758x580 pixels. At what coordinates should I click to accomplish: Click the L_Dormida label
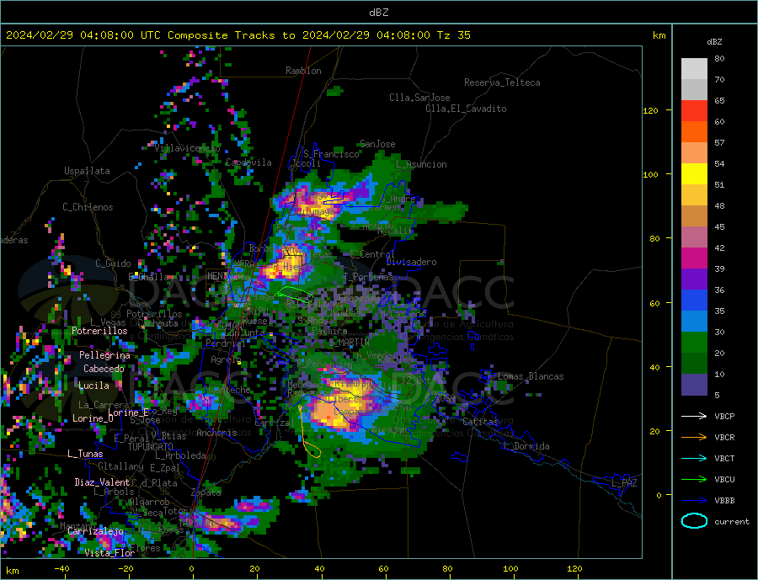pos(527,446)
